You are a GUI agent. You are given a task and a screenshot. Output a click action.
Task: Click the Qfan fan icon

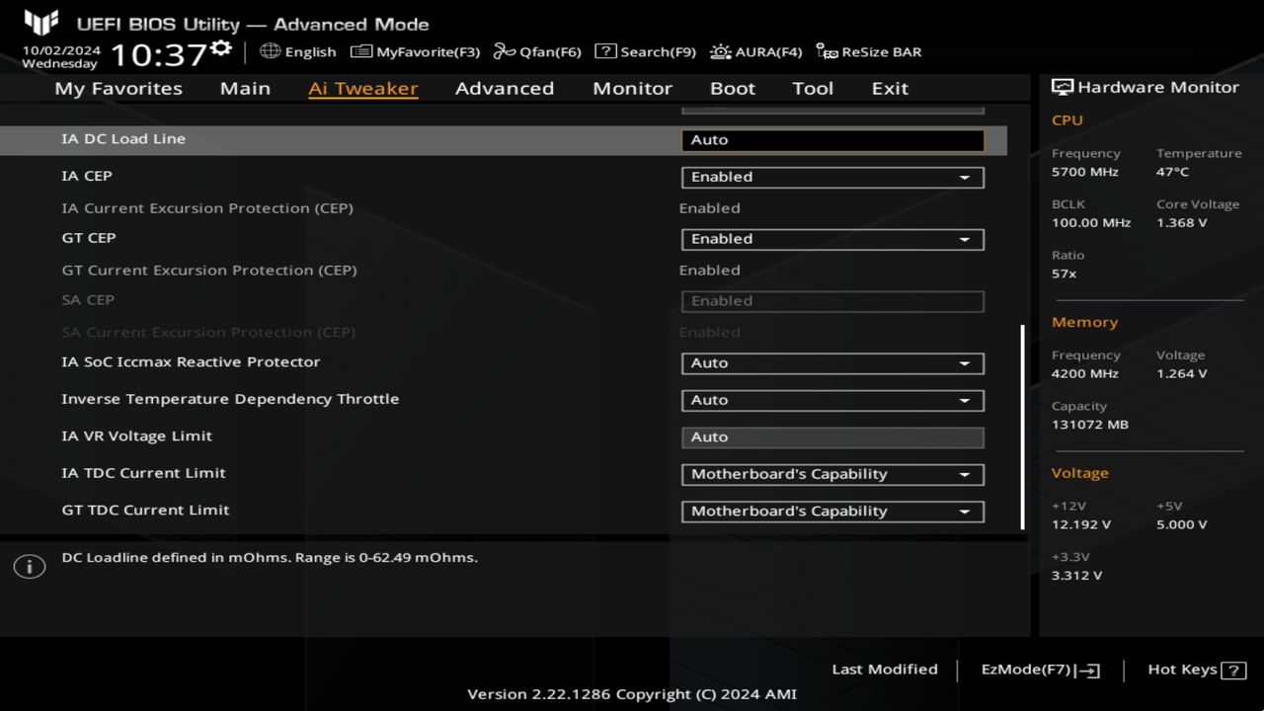tap(505, 51)
